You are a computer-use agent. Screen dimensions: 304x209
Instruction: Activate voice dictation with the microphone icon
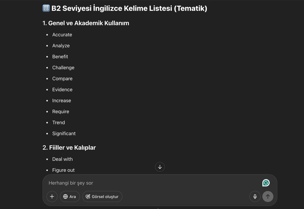click(x=255, y=196)
